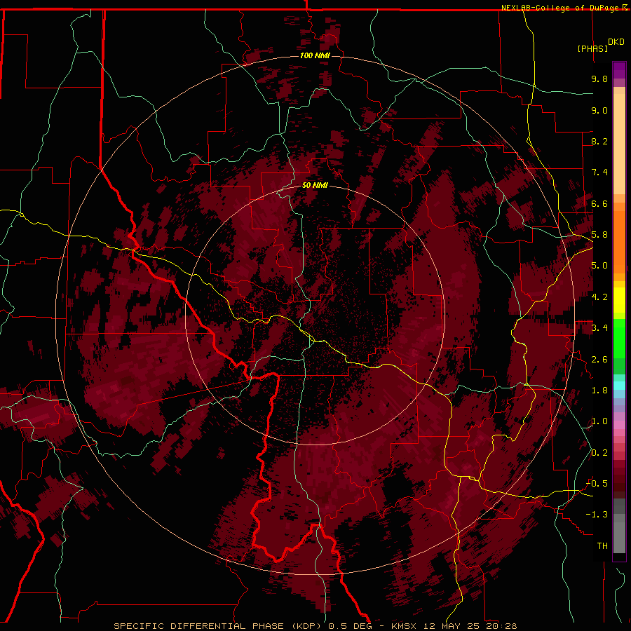Click the cyan segment of the color bar

click(x=619, y=385)
